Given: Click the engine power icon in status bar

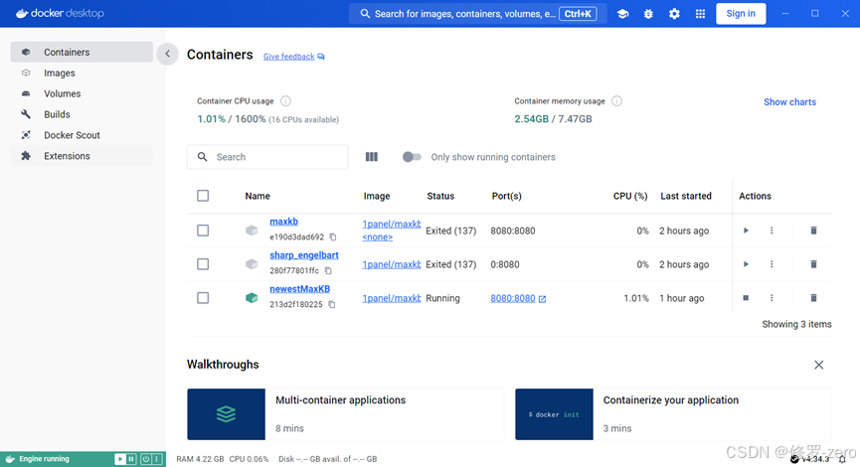Looking at the screenshot, I should (146, 459).
